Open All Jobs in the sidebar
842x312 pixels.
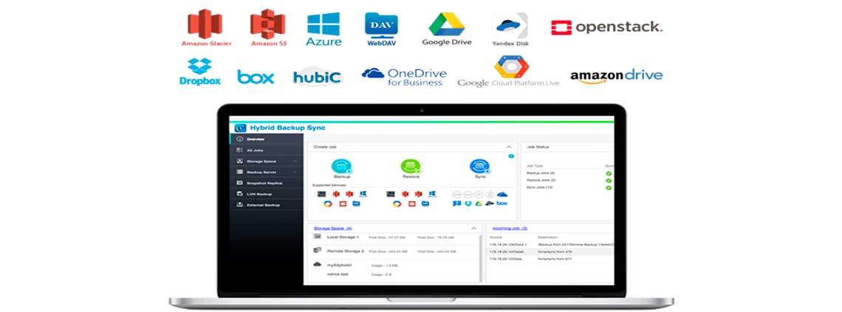267,150
